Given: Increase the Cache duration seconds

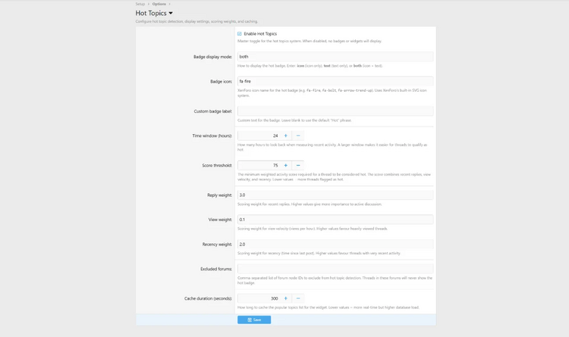Looking at the screenshot, I should tap(286, 298).
